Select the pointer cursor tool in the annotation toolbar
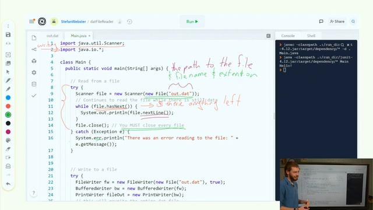This screenshot has width=373, height=210. point(8,72)
